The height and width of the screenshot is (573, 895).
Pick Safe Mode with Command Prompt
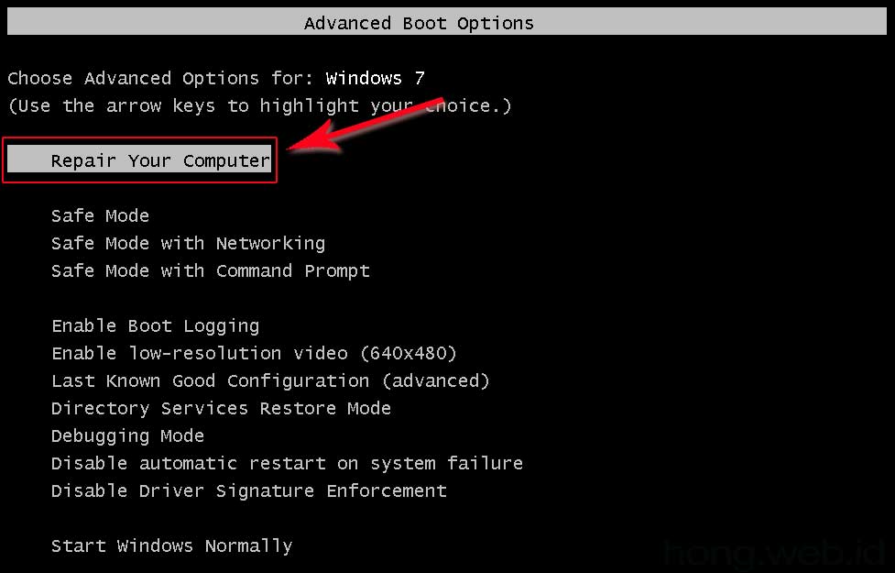(210, 271)
